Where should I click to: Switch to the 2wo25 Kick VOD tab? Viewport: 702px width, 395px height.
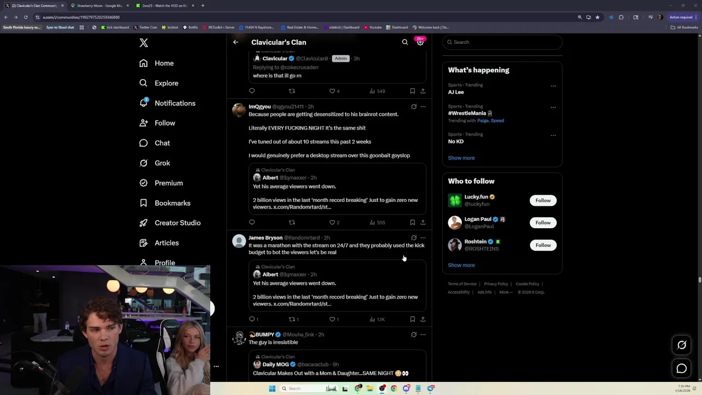(x=164, y=5)
